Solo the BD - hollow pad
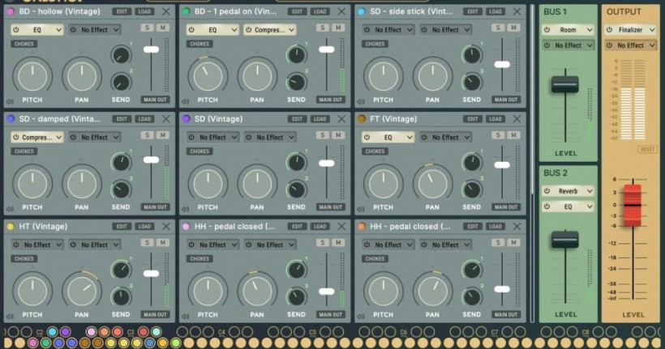This screenshot has height=349, width=665. 146,28
